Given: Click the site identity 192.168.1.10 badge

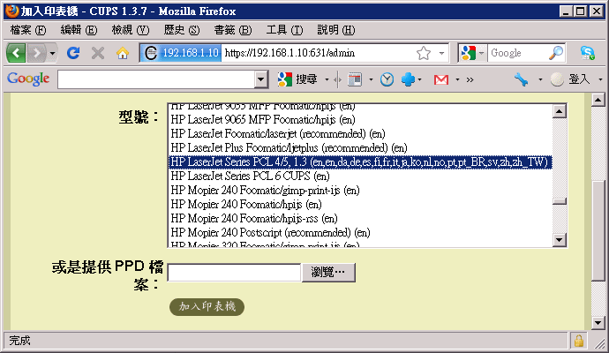Looking at the screenshot, I should pyautogui.click(x=182, y=53).
